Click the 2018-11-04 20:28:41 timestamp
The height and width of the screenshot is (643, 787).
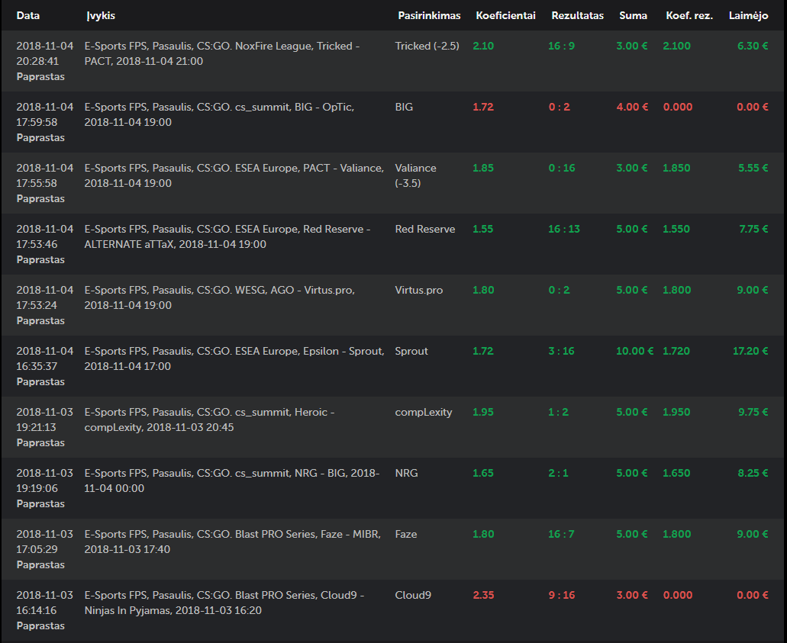click(45, 53)
